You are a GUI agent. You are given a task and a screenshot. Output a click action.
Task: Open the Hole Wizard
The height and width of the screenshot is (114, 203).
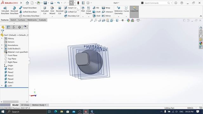52,10
